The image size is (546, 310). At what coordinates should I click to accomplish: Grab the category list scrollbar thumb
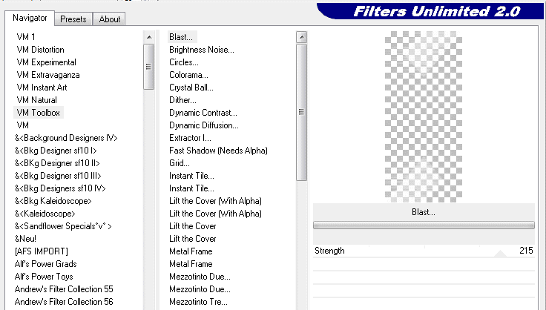(x=148, y=67)
